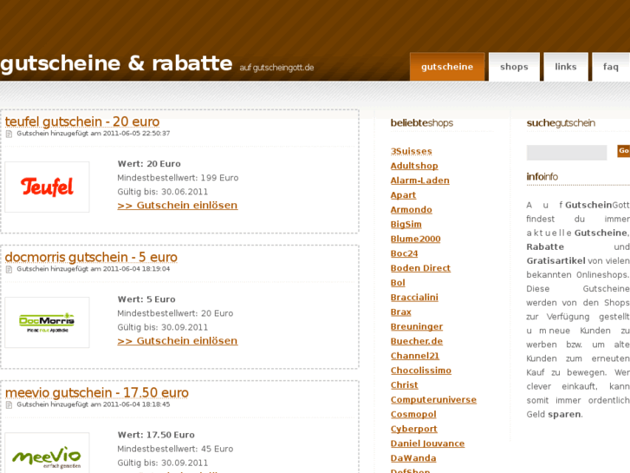Click document icon beside meevio voucher date
This screenshot has width=630, height=473.
10,405
